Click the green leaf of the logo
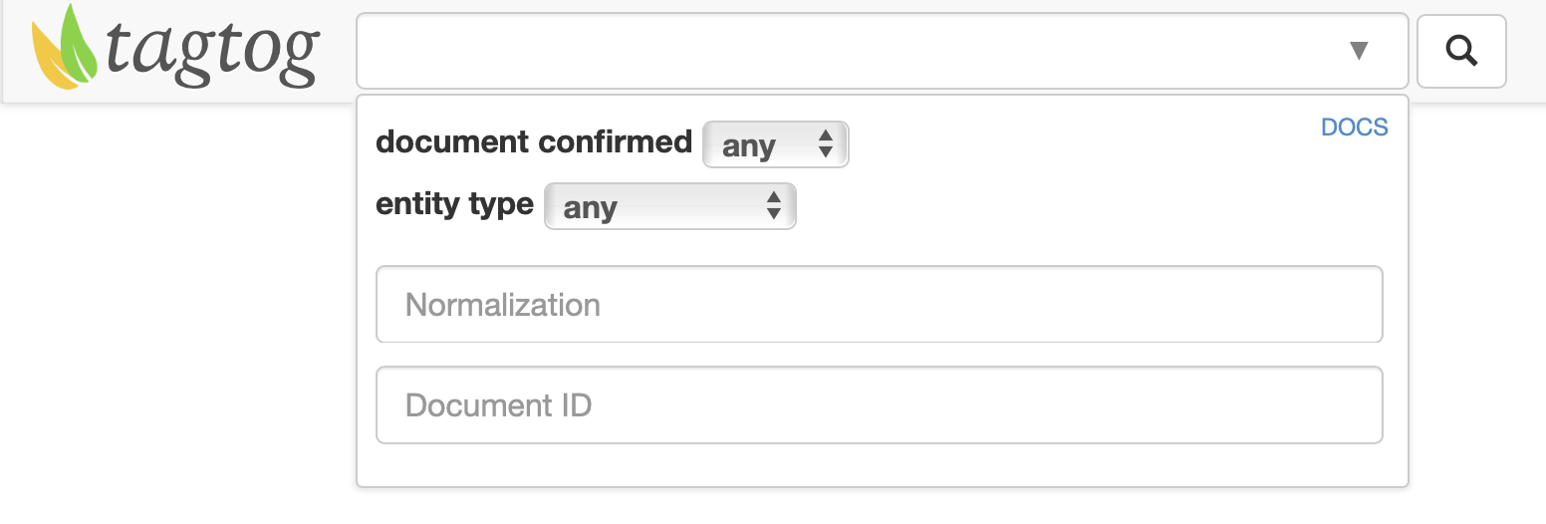This screenshot has width=1546, height=524. tap(80, 44)
